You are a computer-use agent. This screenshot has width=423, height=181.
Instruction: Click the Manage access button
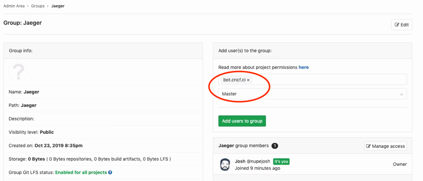tap(385, 146)
